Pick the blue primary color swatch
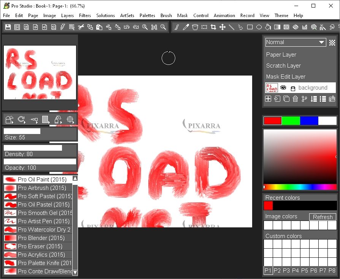This screenshot has height=279, width=340. pos(309,121)
